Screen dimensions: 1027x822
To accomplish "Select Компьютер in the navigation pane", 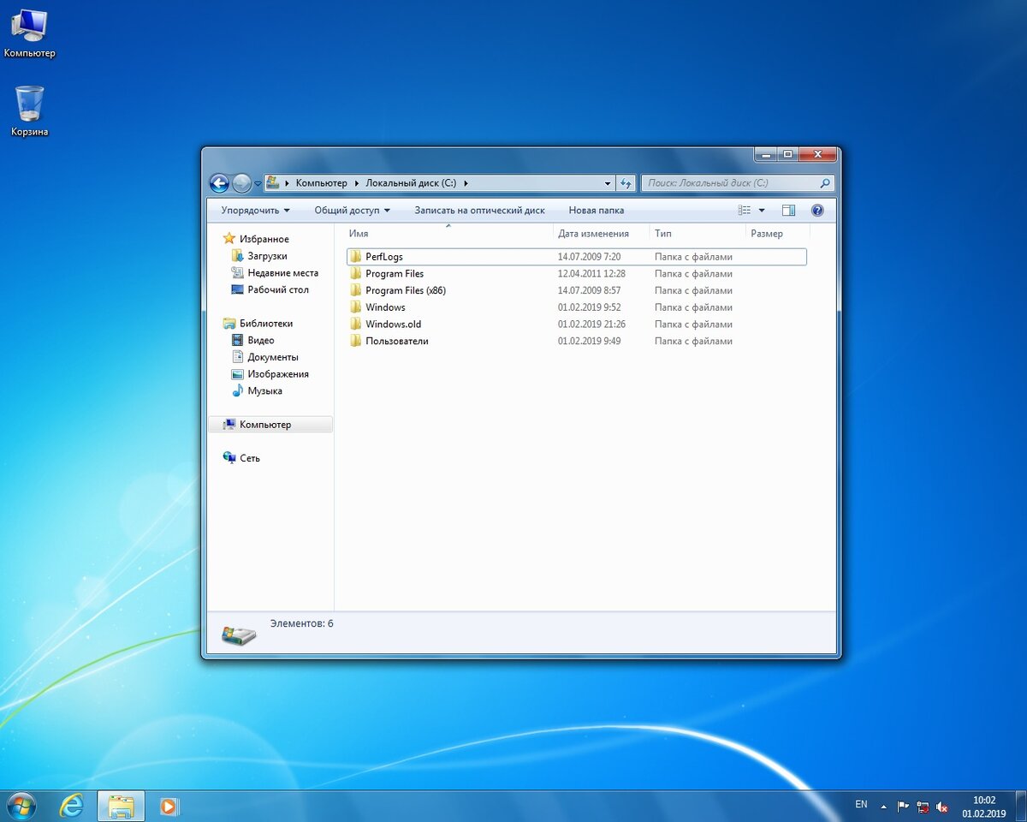I will pyautogui.click(x=270, y=425).
